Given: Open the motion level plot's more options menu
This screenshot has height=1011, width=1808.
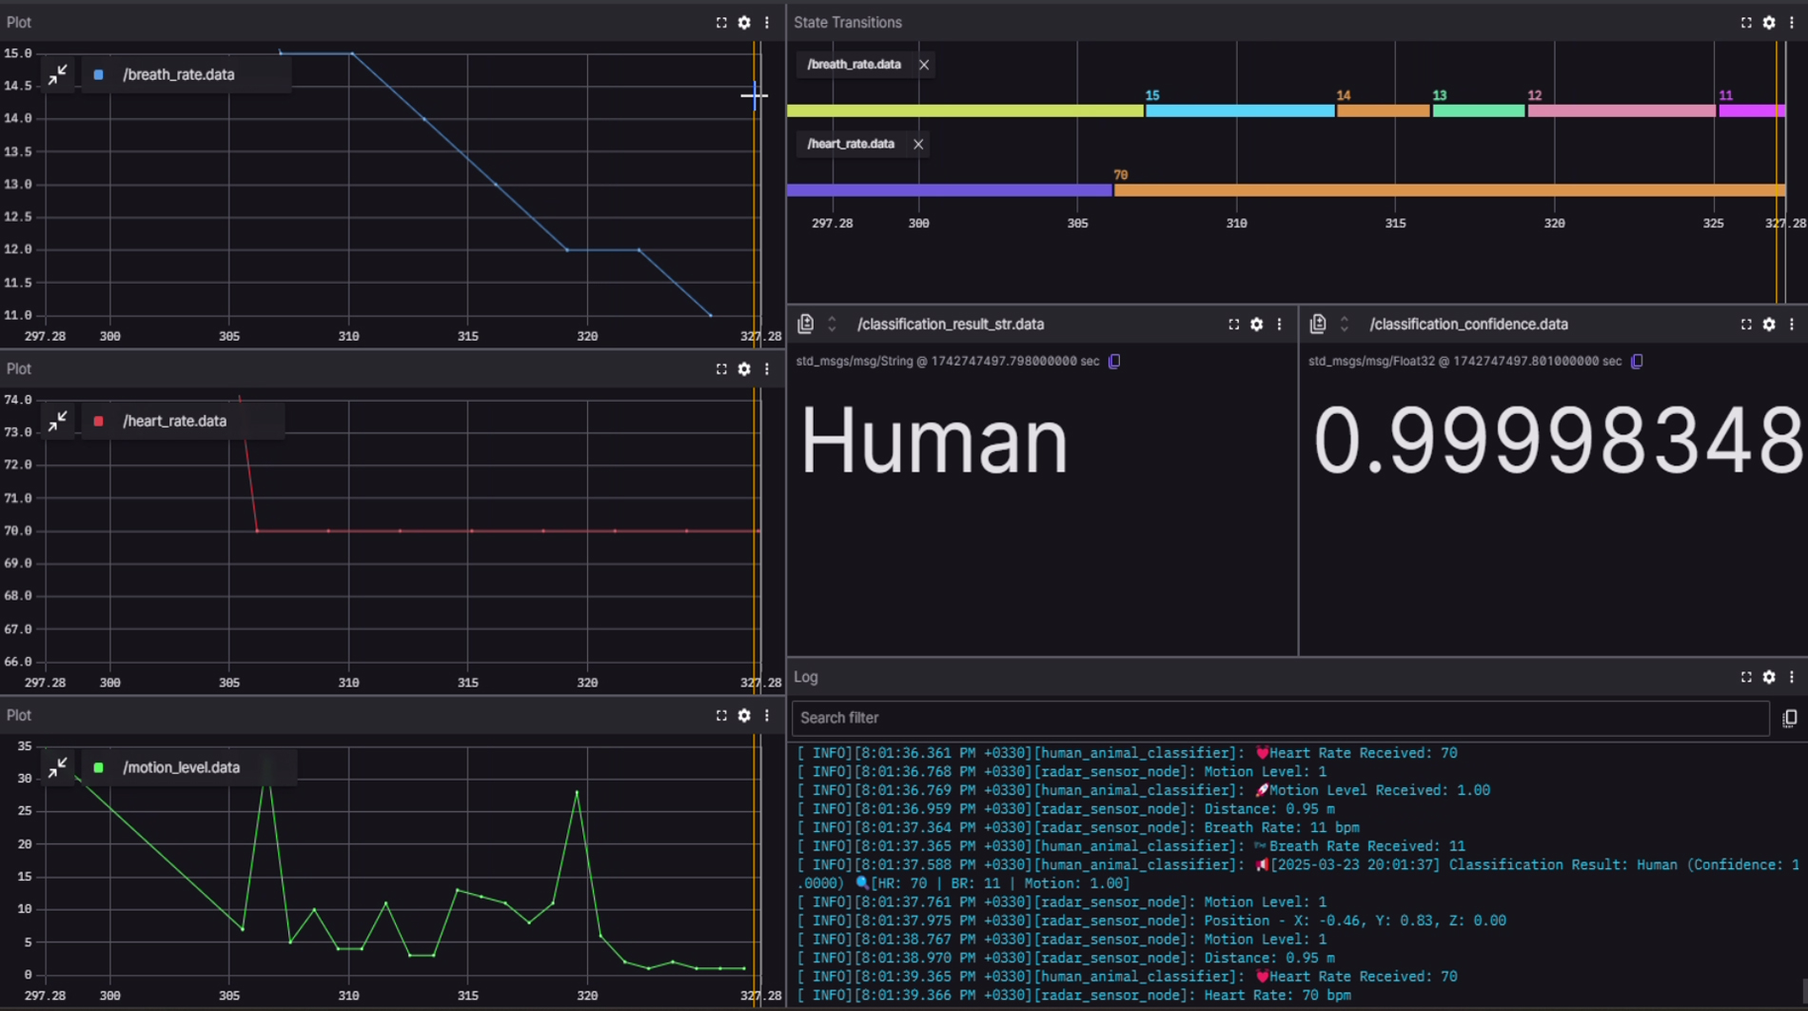Looking at the screenshot, I should (x=767, y=716).
